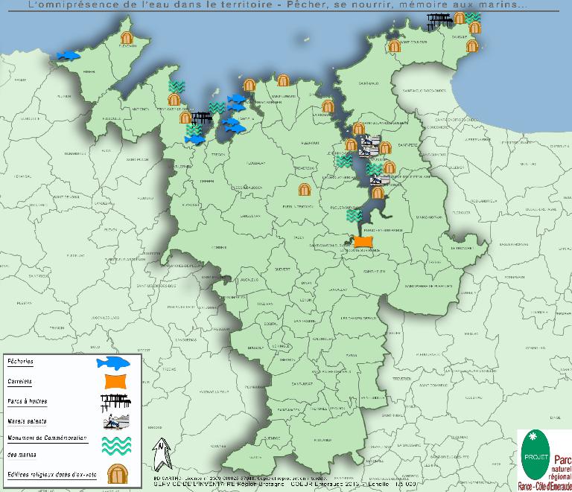The width and height of the screenshot is (572, 492).
Task: Select the religious edifice arch legend icon
Action: pos(118,474)
